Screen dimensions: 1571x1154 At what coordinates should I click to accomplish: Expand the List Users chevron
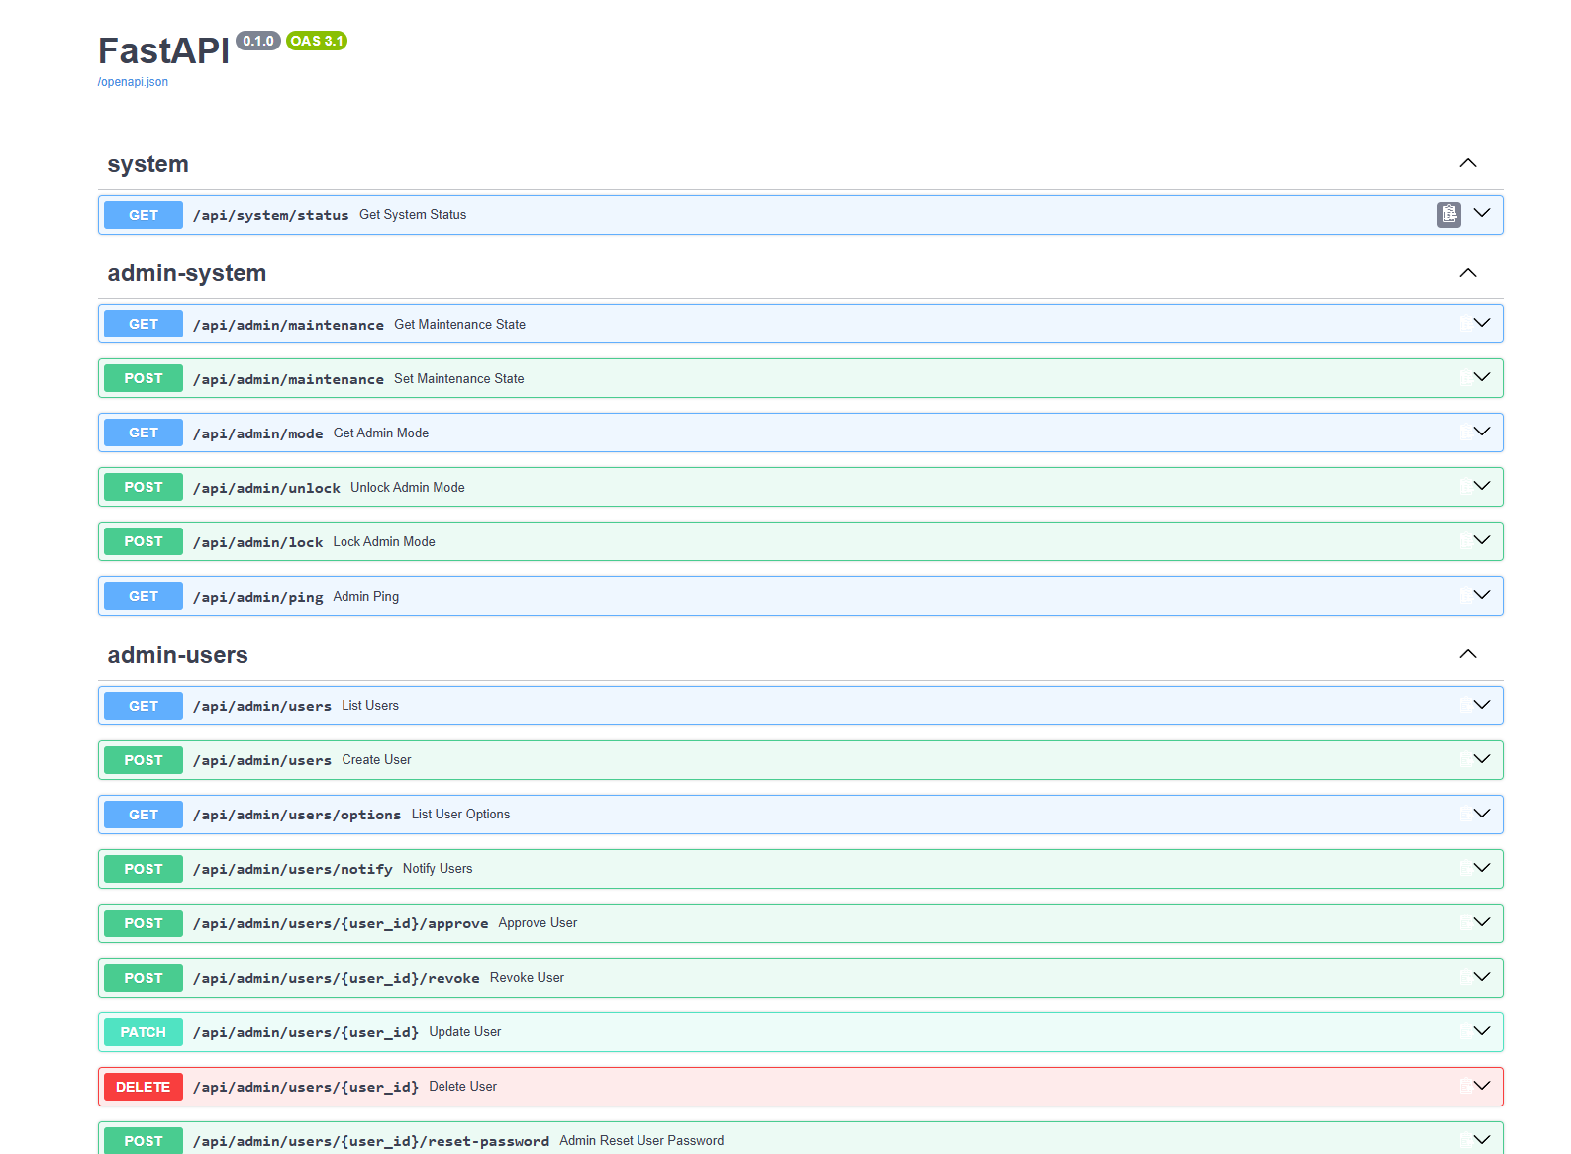(1482, 705)
